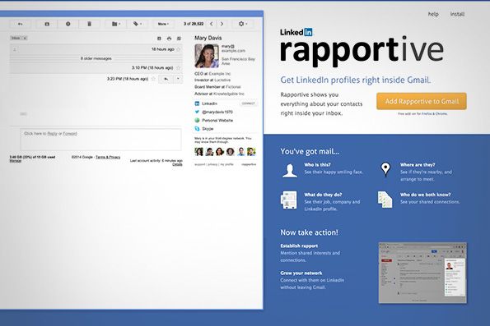Open the my profile link in footer

tap(227, 164)
